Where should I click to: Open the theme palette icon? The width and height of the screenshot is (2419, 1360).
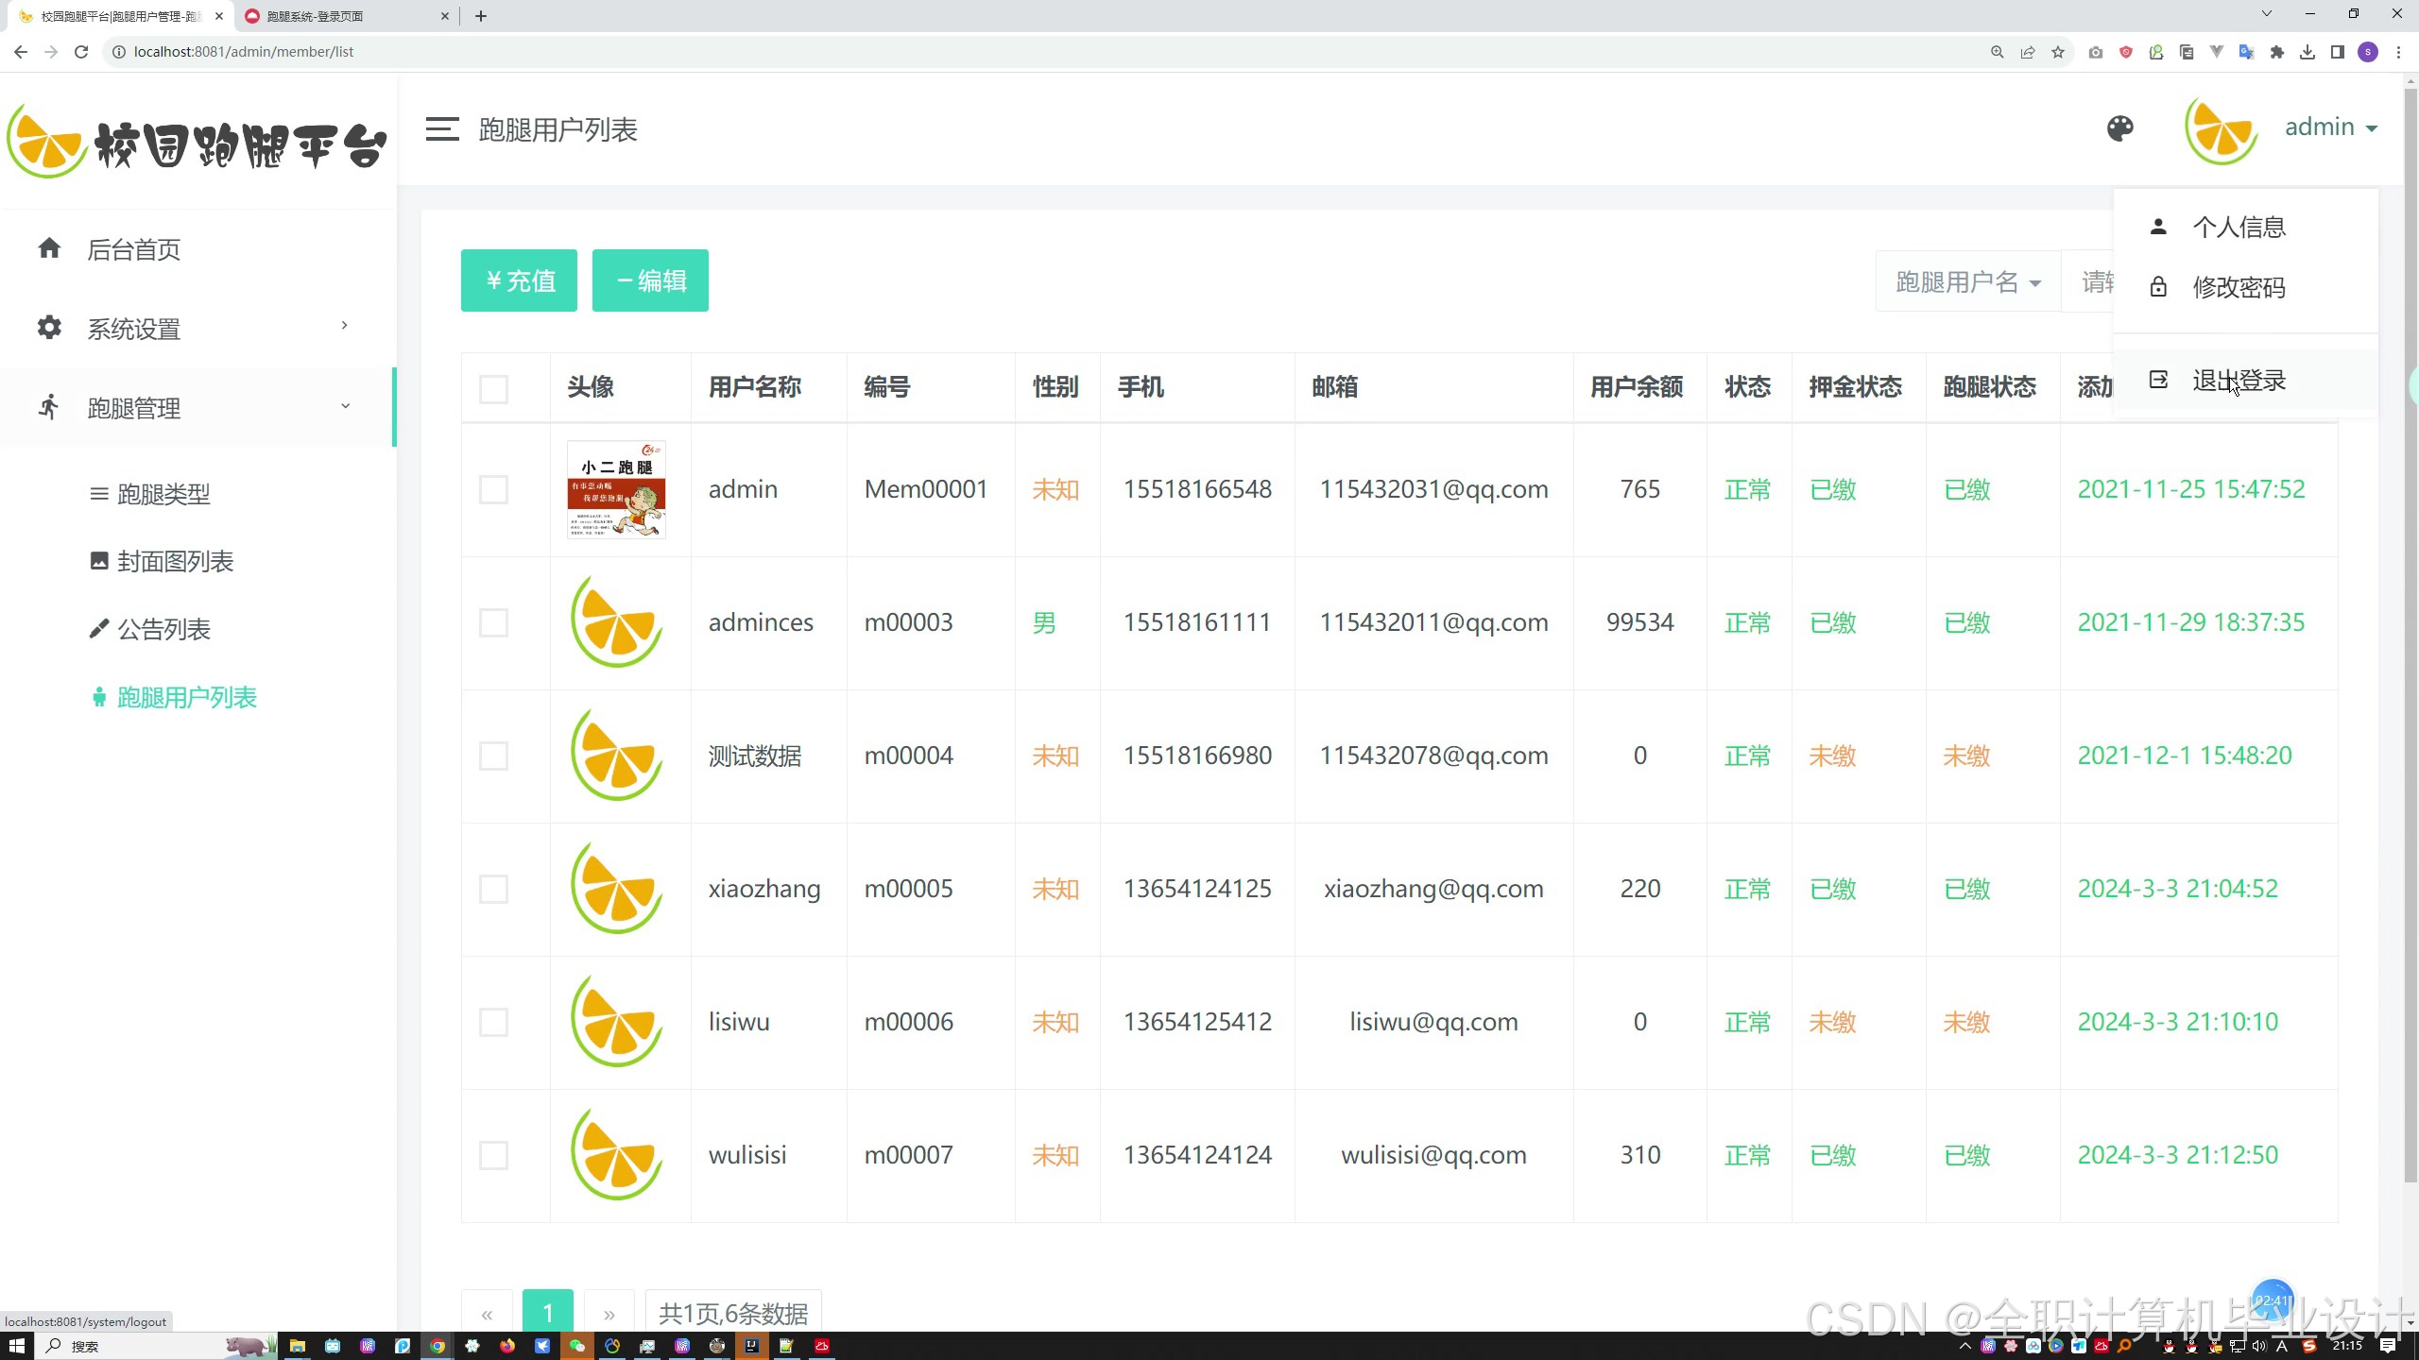coord(2119,128)
